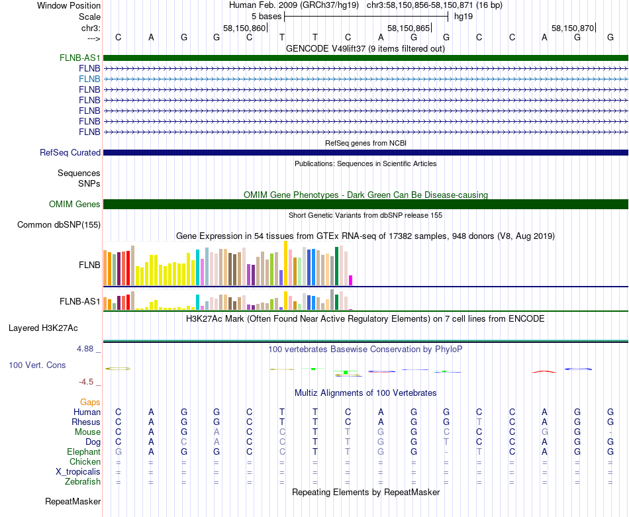629x517 pixels.
Task: Click the FLNB-AS1 GTEx expression bar chart
Action: click(228, 300)
